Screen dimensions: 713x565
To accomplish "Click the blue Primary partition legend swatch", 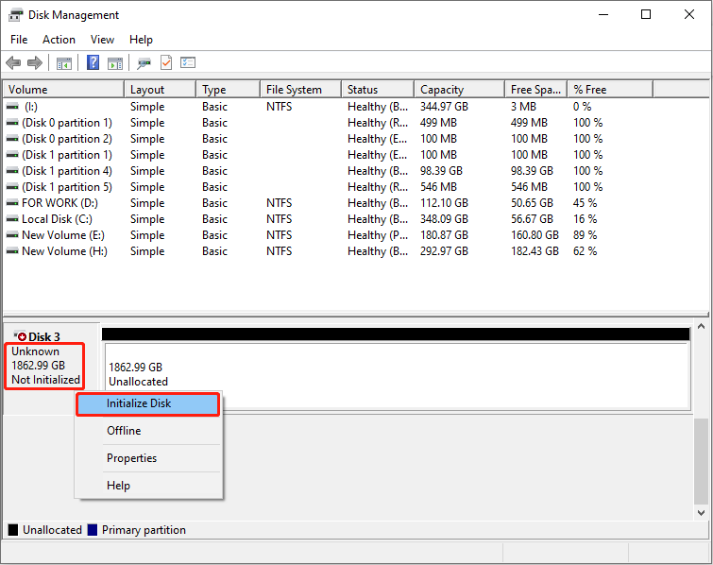I will 93,530.
